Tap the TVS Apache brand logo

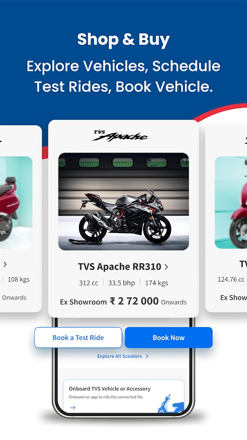pos(121,136)
